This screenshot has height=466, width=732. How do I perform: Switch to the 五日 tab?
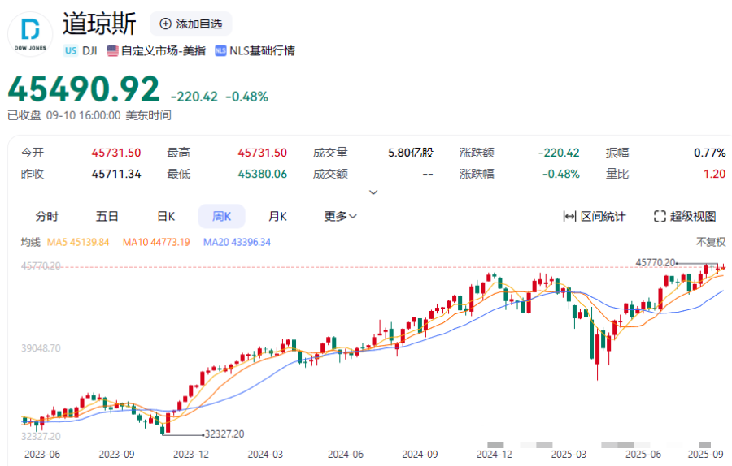click(107, 216)
